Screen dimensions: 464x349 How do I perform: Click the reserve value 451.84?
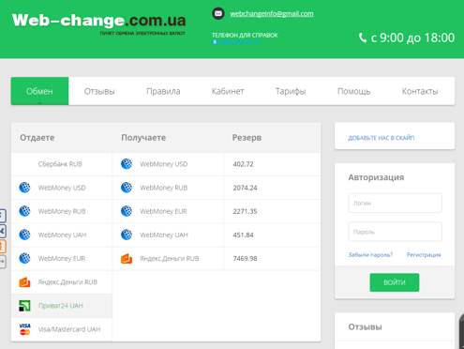[243, 235]
